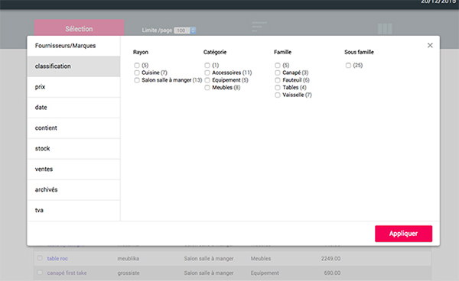The image size is (459, 281).
Task: Open the canapé first take product link
Action: point(67,273)
